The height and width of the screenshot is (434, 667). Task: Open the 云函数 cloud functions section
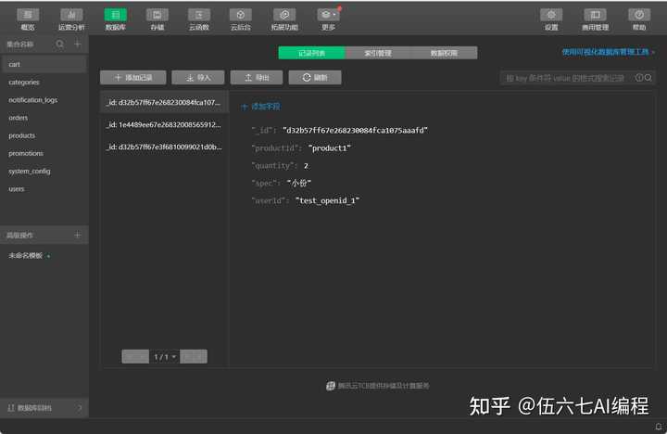(199, 18)
